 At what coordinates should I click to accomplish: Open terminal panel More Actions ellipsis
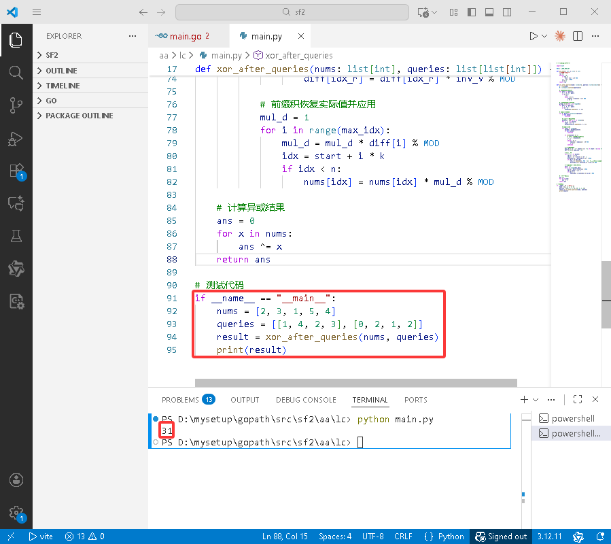click(551, 399)
